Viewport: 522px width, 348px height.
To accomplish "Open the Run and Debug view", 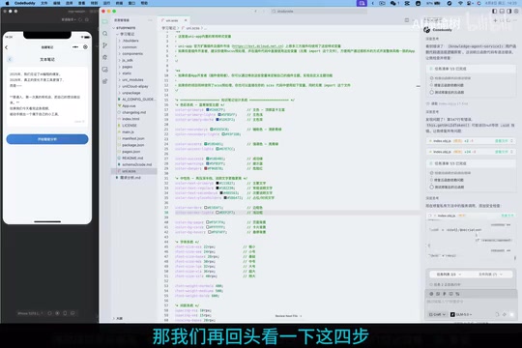I will click(104, 57).
